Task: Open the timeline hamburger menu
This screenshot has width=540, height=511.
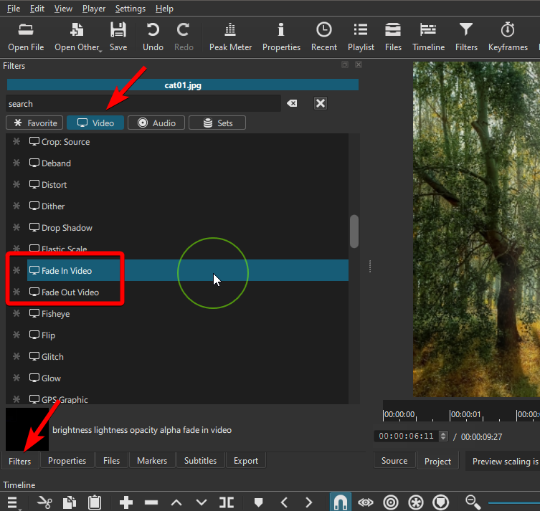Action: pyautogui.click(x=12, y=502)
